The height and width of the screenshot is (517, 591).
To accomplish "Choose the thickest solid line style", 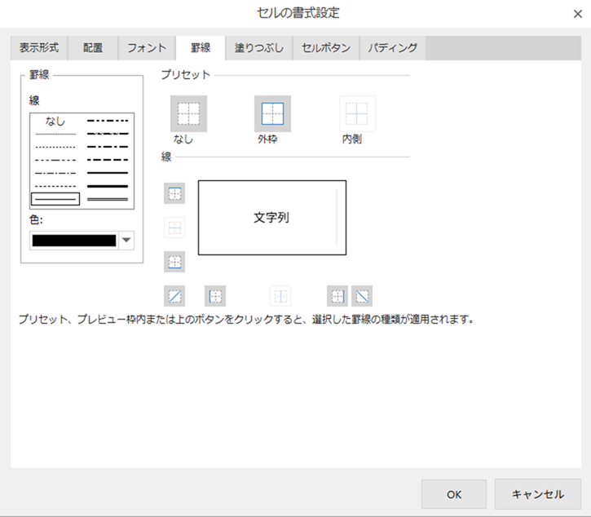I will point(108,186).
